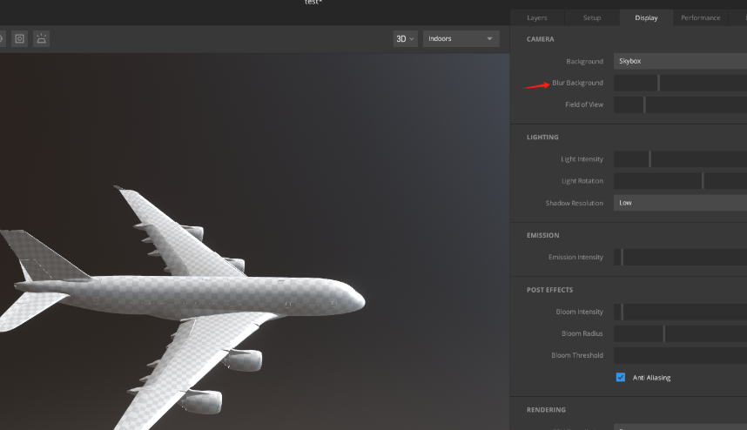Screen dimensions: 747x430
Task: Click the POST EFFECTS section heading
Action: [549, 290]
